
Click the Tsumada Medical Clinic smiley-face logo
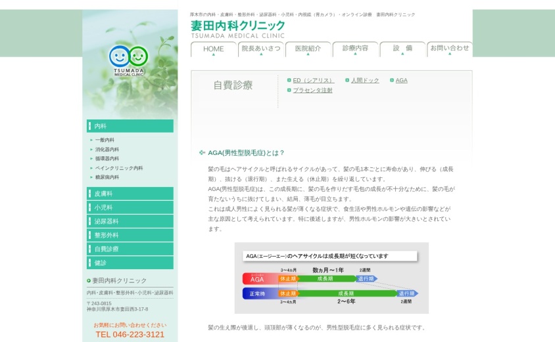tap(128, 60)
